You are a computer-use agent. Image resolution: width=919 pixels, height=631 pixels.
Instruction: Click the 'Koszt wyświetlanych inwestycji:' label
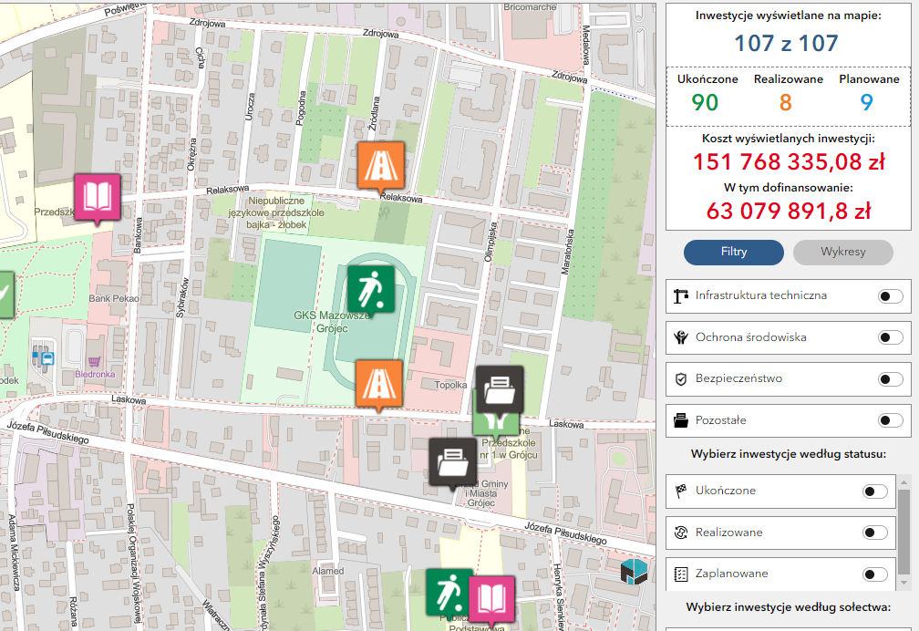(789, 139)
